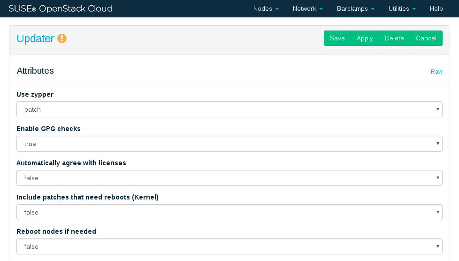Open the Reboot nodes if needed dropdown
Image resolution: width=459 pixels, height=261 pixels.
coord(229,246)
